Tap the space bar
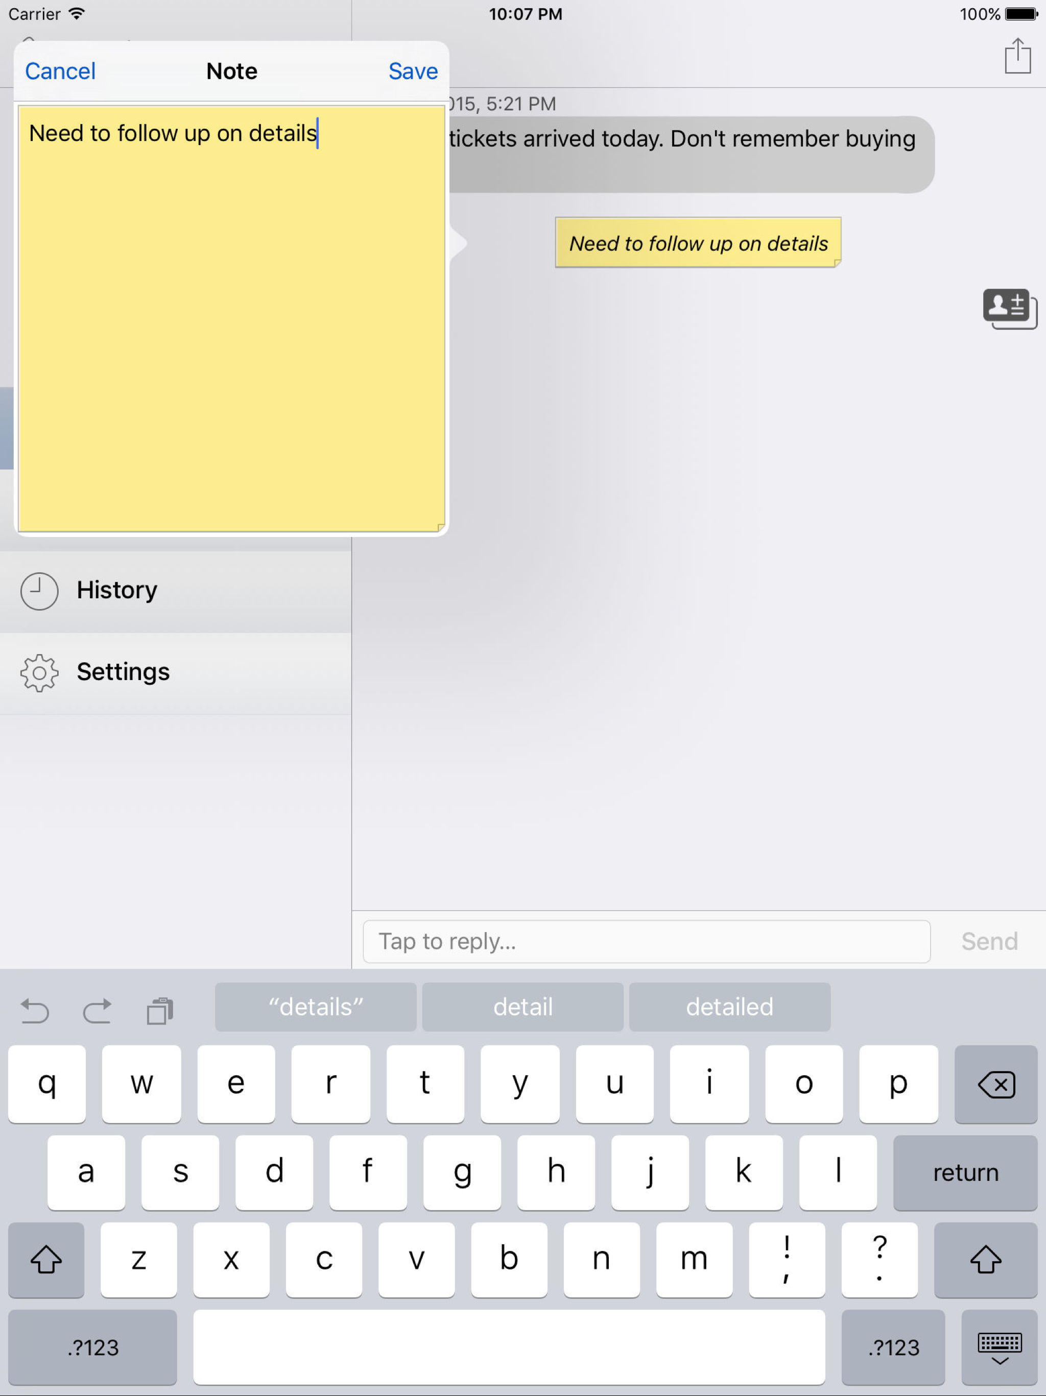Image resolution: width=1046 pixels, height=1396 pixels. point(509,1347)
